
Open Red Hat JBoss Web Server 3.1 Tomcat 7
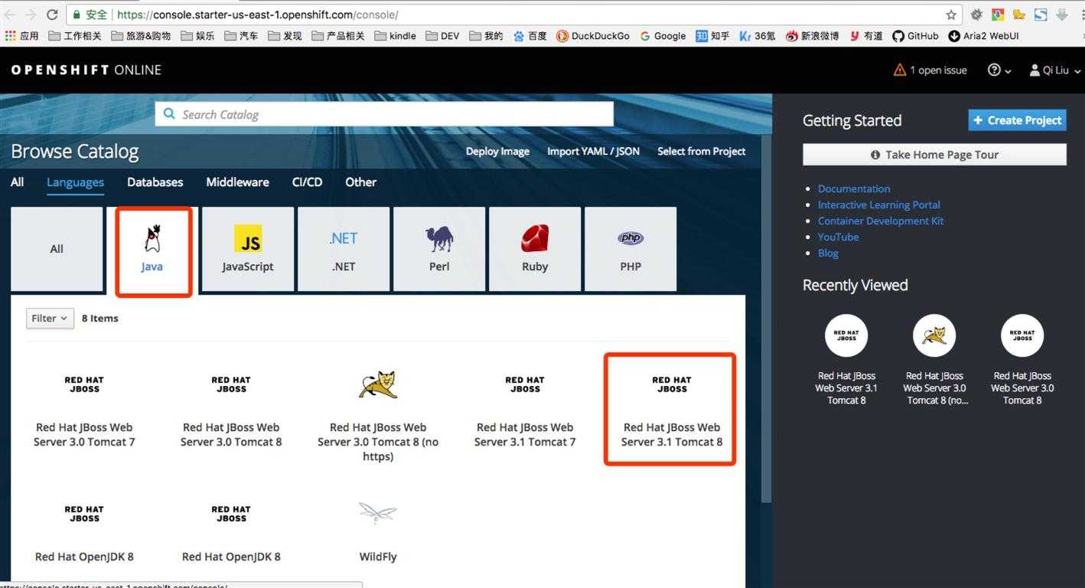pos(525,410)
